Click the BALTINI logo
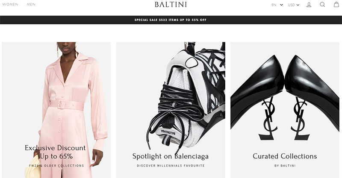This screenshot has width=342, height=178. tap(171, 5)
